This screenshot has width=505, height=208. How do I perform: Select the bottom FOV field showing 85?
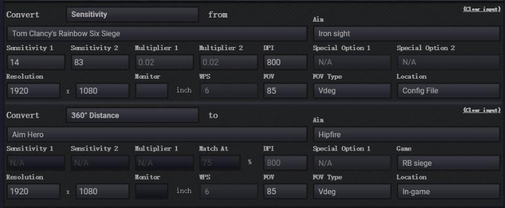(x=285, y=192)
